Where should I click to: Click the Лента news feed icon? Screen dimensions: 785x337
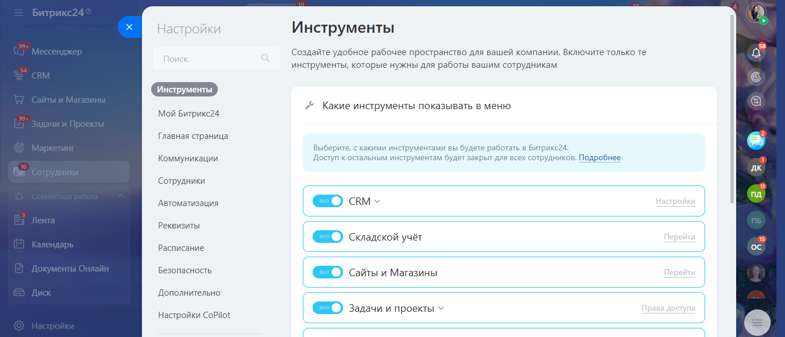[x=19, y=220]
